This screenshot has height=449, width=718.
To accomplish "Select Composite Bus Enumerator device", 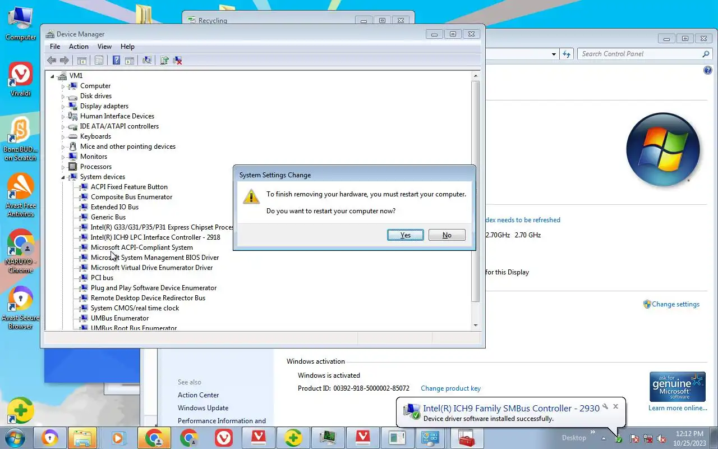I will [x=131, y=197].
